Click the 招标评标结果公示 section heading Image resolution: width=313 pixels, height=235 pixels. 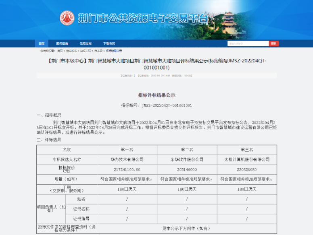click(x=156, y=95)
